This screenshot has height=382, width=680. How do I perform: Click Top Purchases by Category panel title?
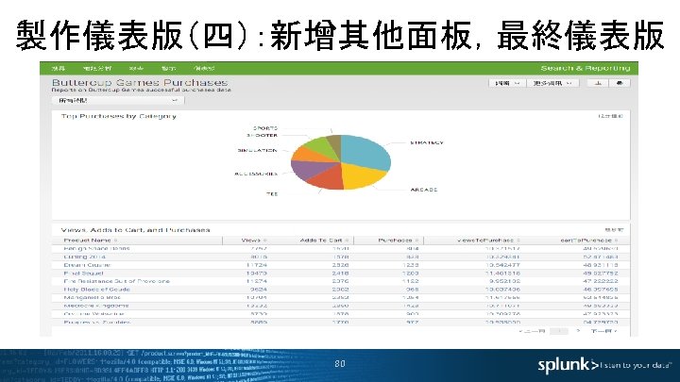(118, 116)
